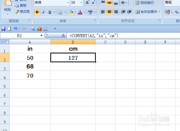Decrease font size with small A

(x=93, y=2)
